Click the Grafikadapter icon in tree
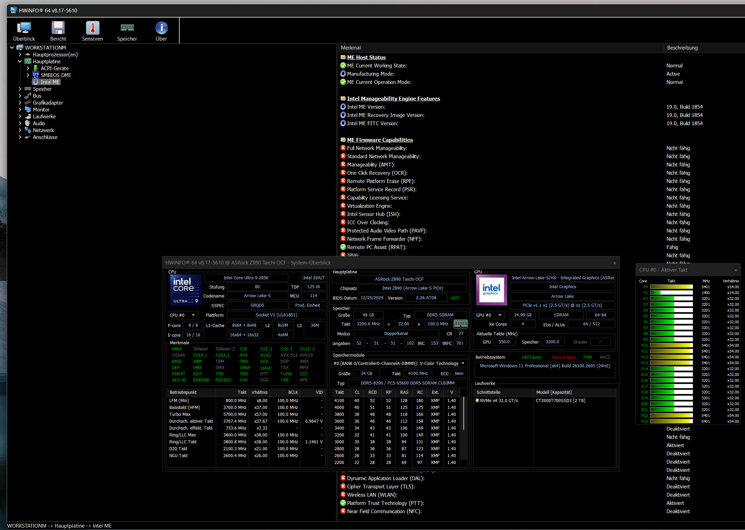745x530 pixels. (28, 102)
